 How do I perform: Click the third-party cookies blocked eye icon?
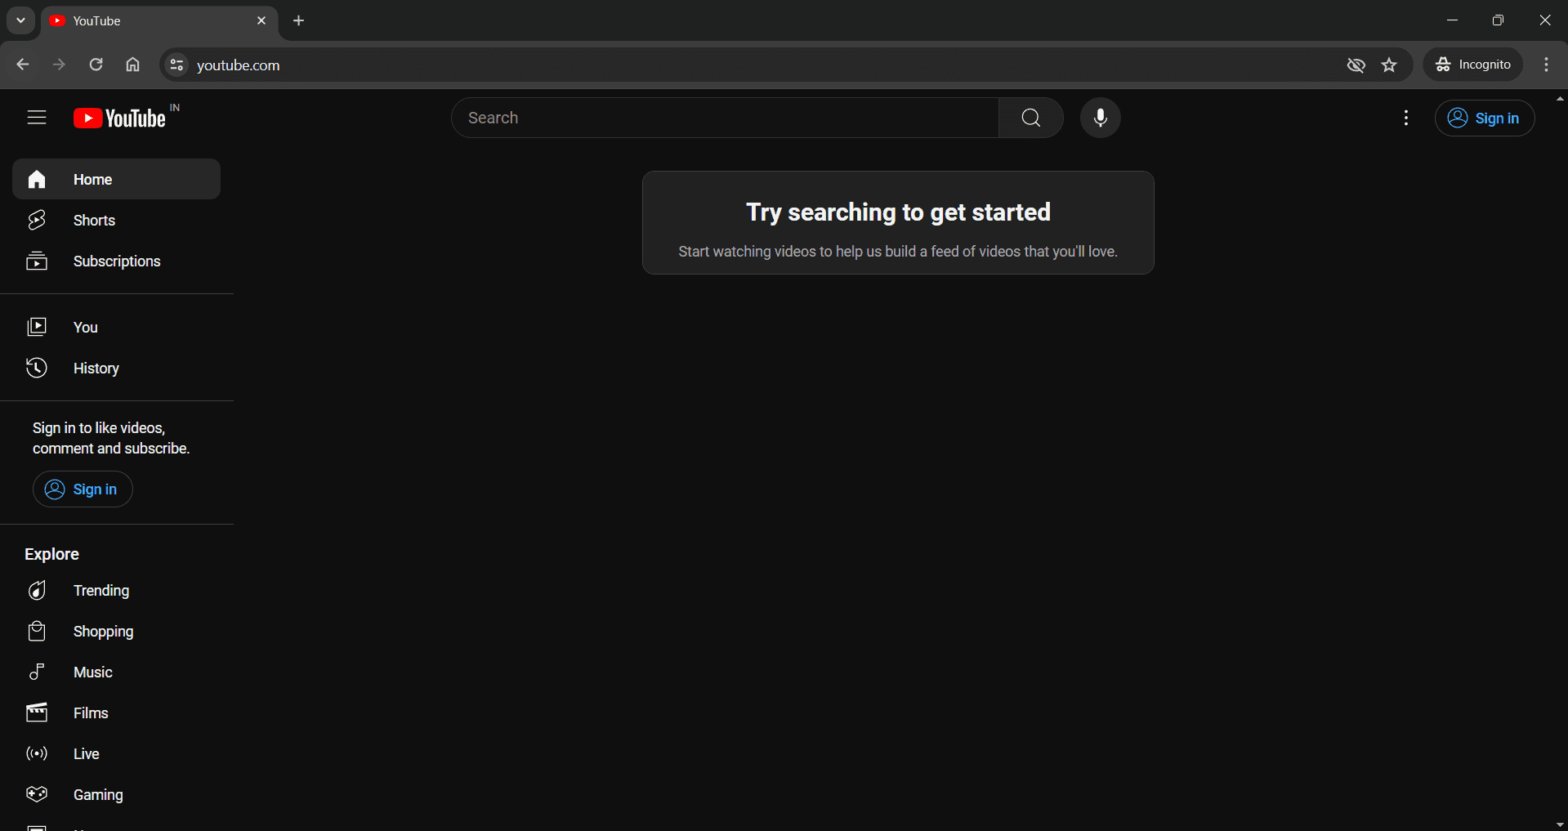(x=1356, y=65)
